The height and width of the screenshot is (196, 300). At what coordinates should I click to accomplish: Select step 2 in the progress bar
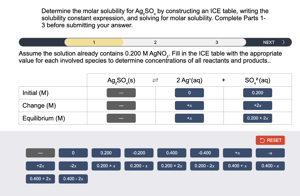pos(155,42)
